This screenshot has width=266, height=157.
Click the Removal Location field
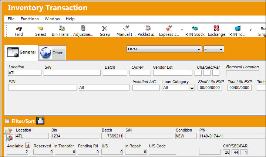[243, 73]
